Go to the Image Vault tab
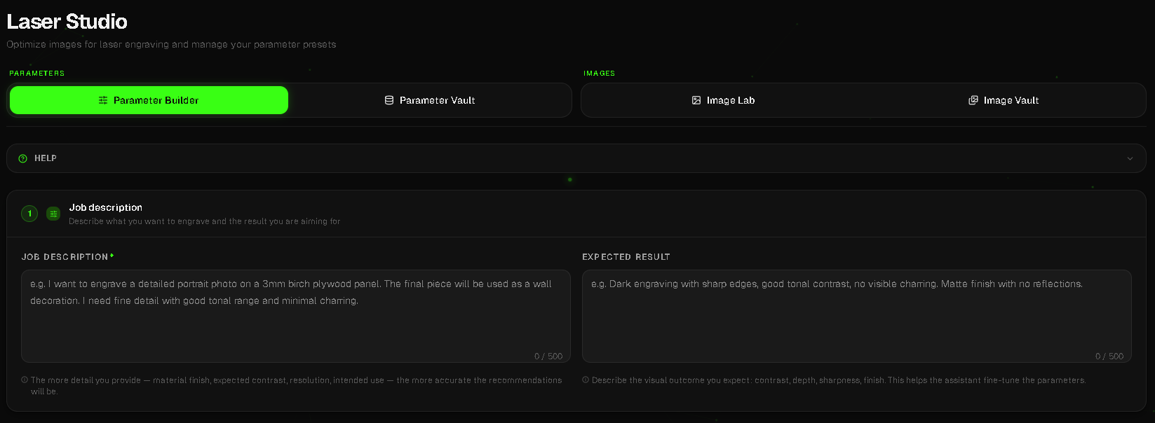 1004,100
